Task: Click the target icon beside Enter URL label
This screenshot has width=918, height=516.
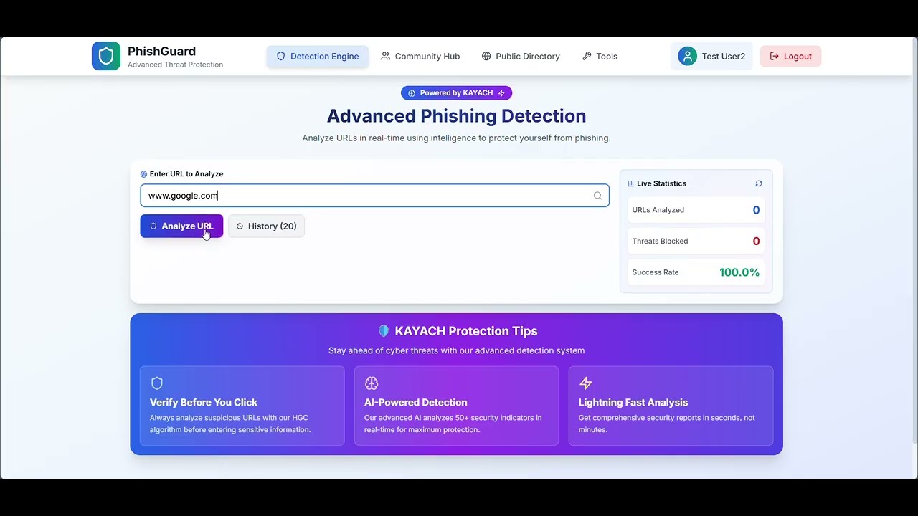Action: coord(143,174)
